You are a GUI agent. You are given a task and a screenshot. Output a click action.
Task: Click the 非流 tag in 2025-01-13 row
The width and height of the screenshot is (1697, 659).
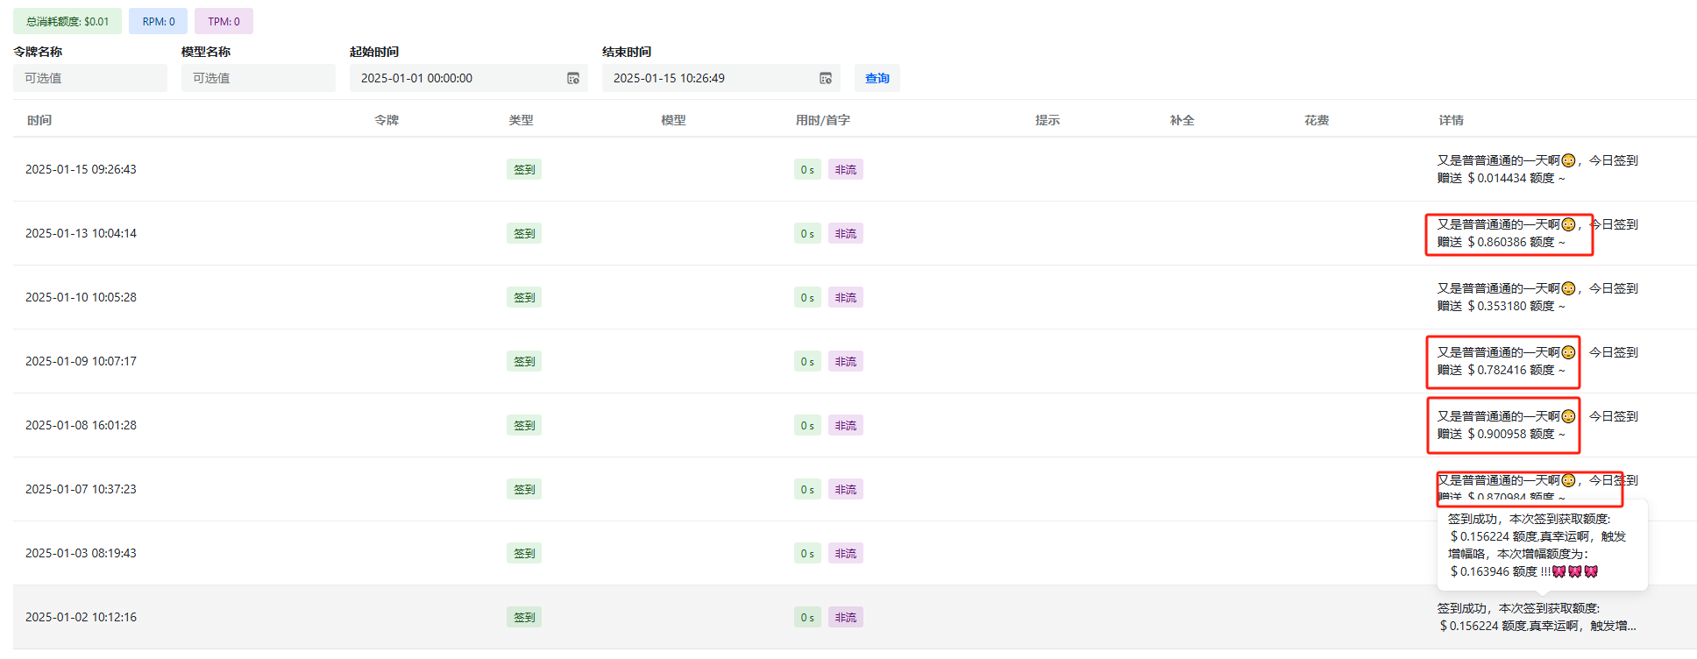coord(846,234)
